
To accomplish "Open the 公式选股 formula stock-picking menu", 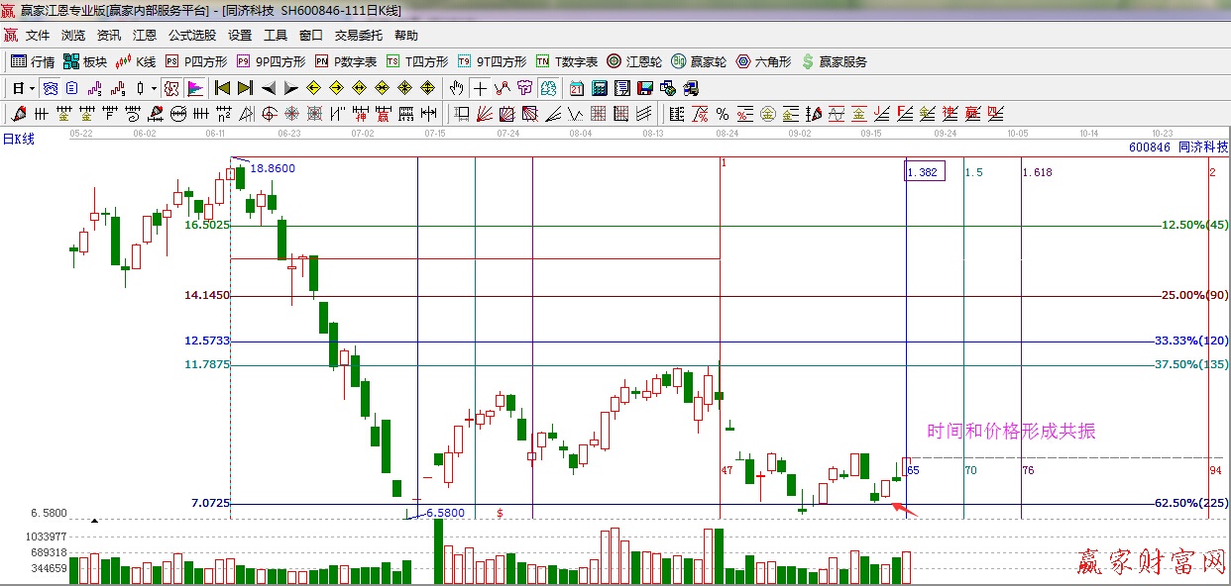I will [x=192, y=36].
